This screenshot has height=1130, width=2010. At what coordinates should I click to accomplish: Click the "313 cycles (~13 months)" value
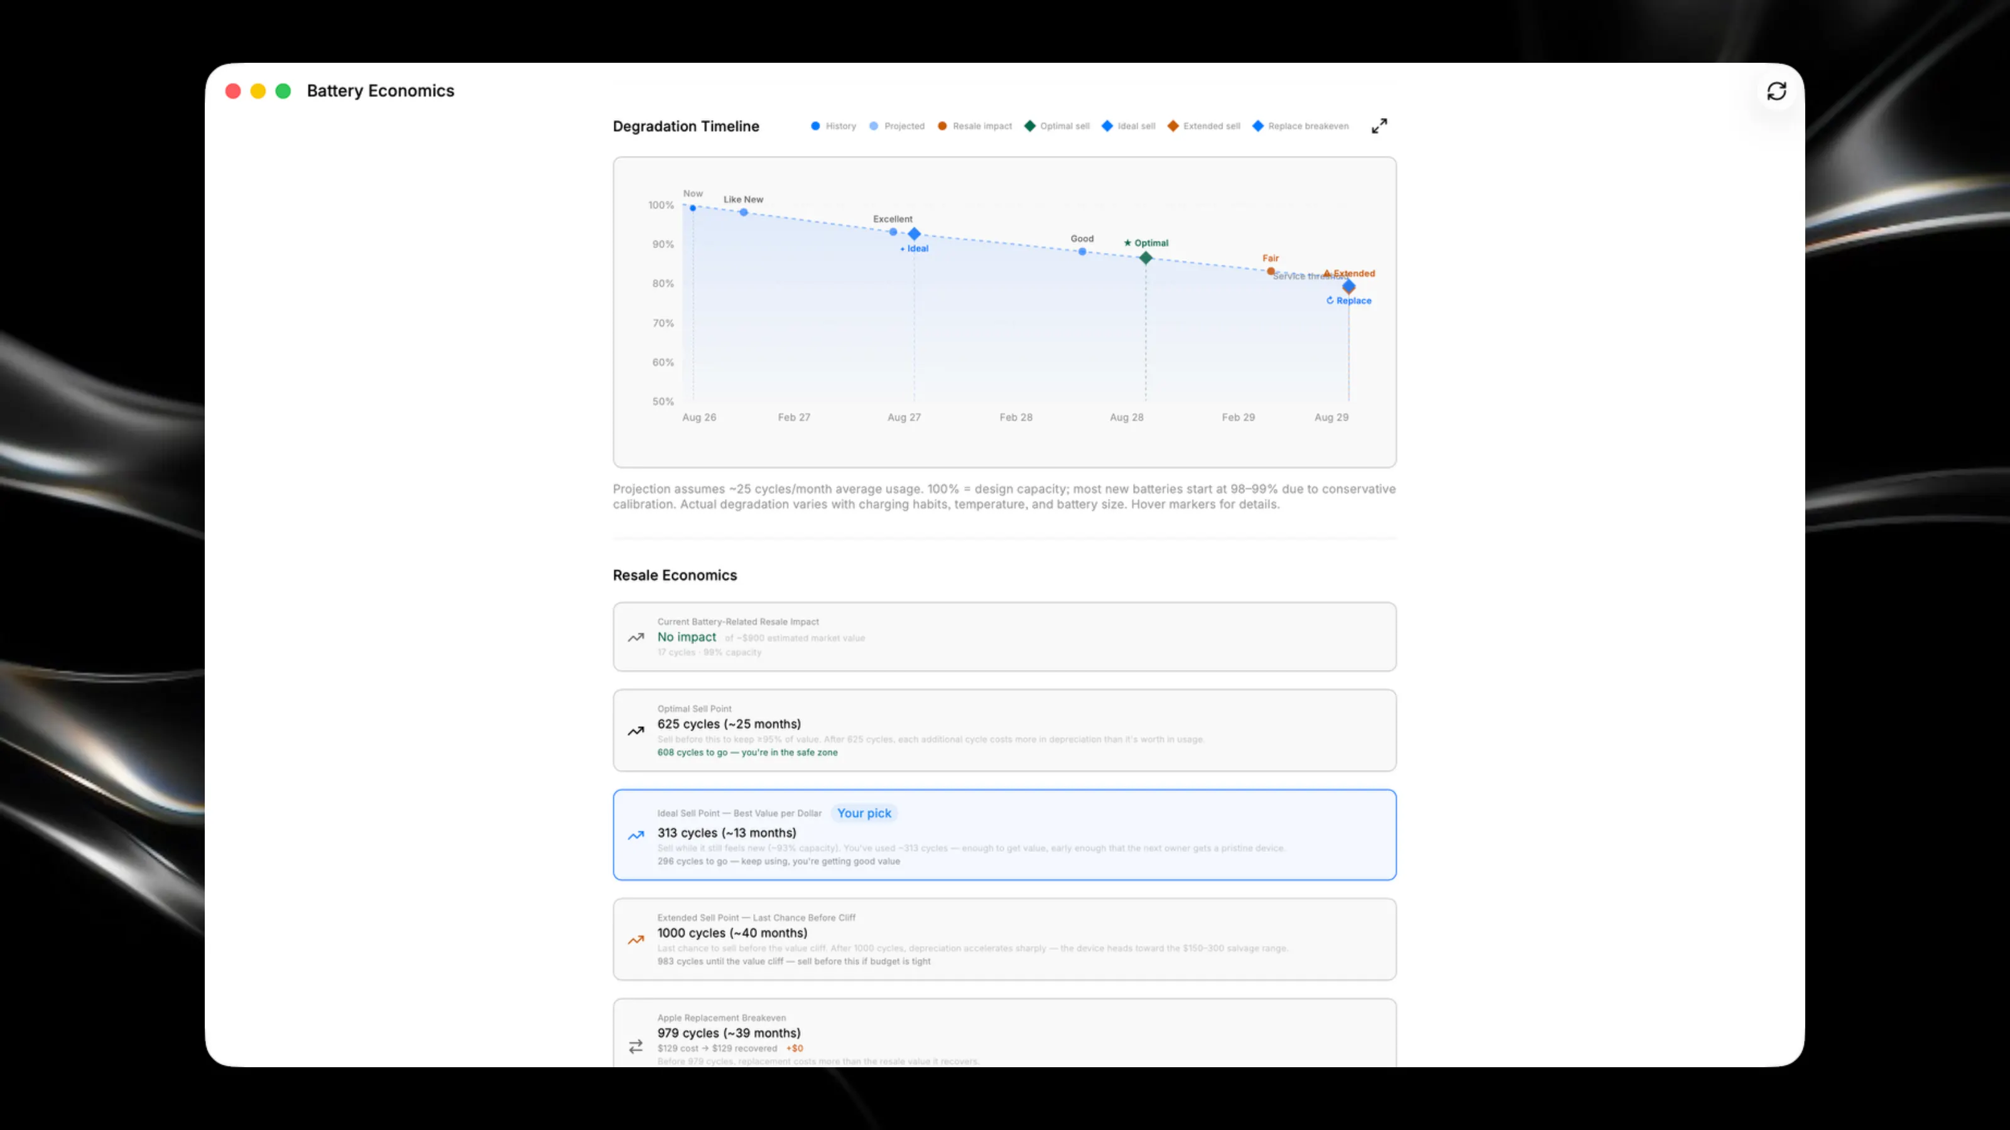pyautogui.click(x=727, y=833)
